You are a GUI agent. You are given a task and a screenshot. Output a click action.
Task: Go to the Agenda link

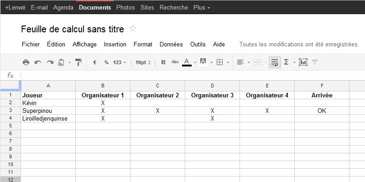click(x=63, y=7)
